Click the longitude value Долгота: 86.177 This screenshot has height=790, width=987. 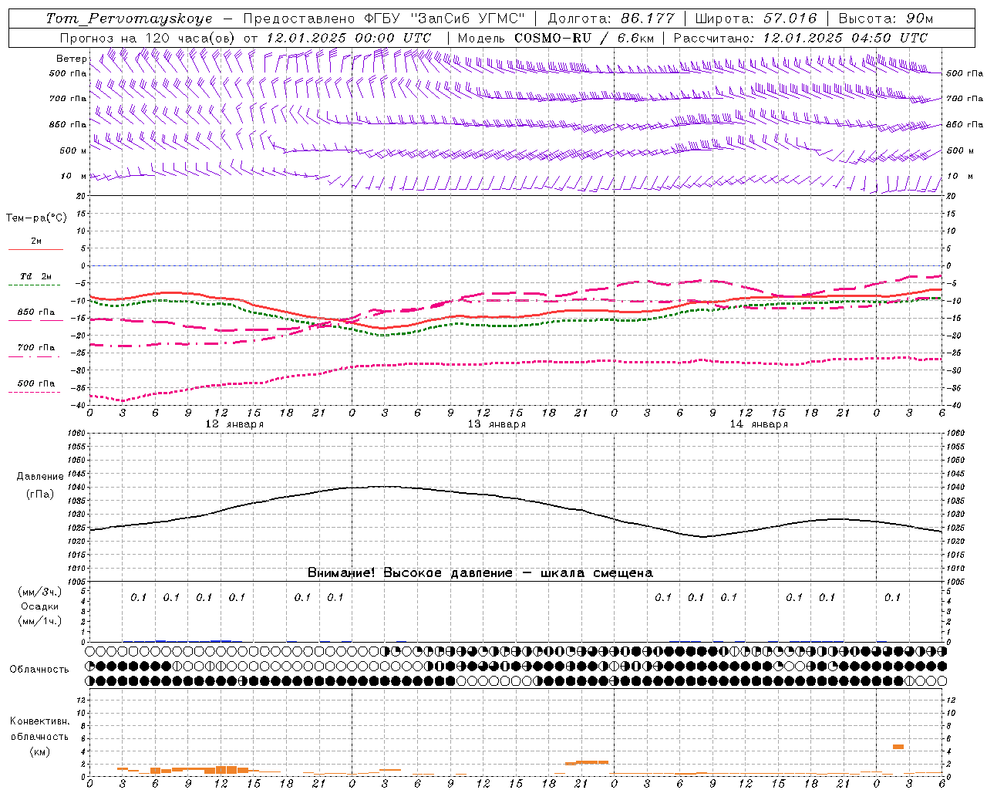(x=611, y=19)
